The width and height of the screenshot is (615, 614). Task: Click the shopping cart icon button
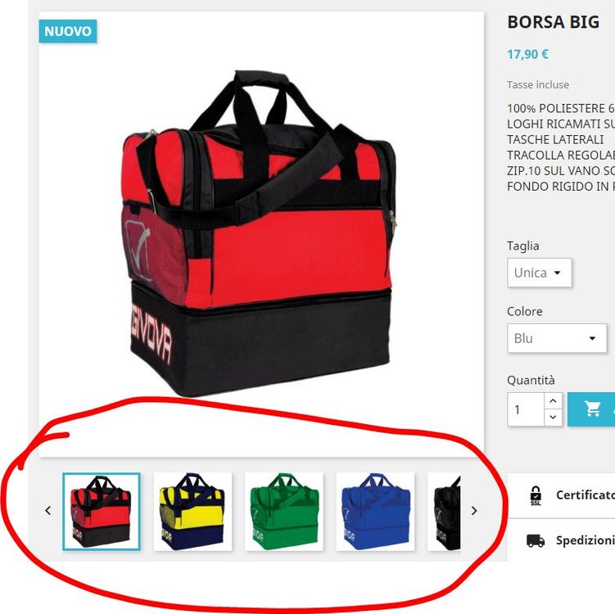591,409
